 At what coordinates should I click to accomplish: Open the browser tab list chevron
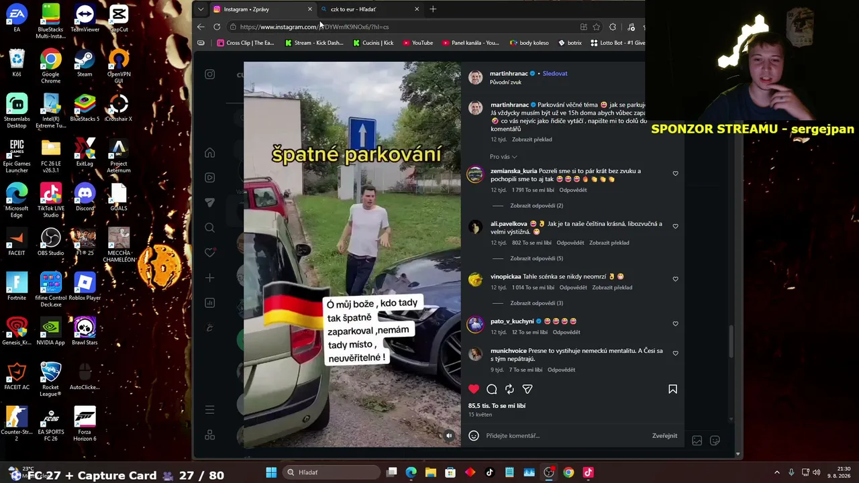[201, 9]
